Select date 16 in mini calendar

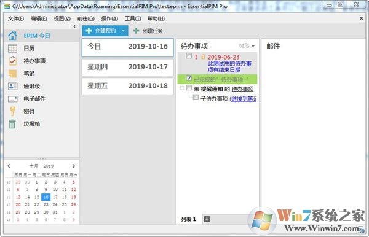pyautogui.click(x=46, y=197)
